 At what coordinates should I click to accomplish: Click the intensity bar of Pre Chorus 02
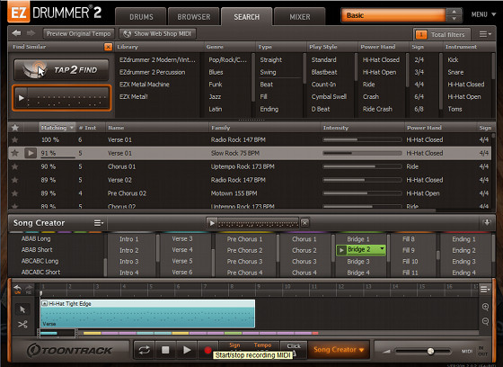[x=362, y=193]
